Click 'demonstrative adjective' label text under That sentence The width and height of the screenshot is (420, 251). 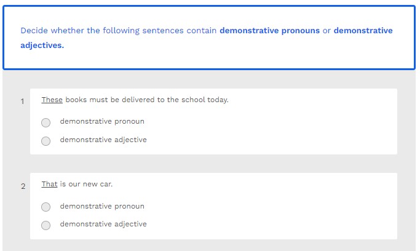[103, 225]
